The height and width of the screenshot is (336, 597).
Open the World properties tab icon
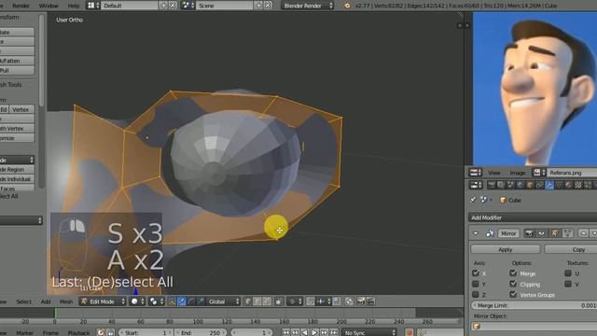(x=521, y=185)
